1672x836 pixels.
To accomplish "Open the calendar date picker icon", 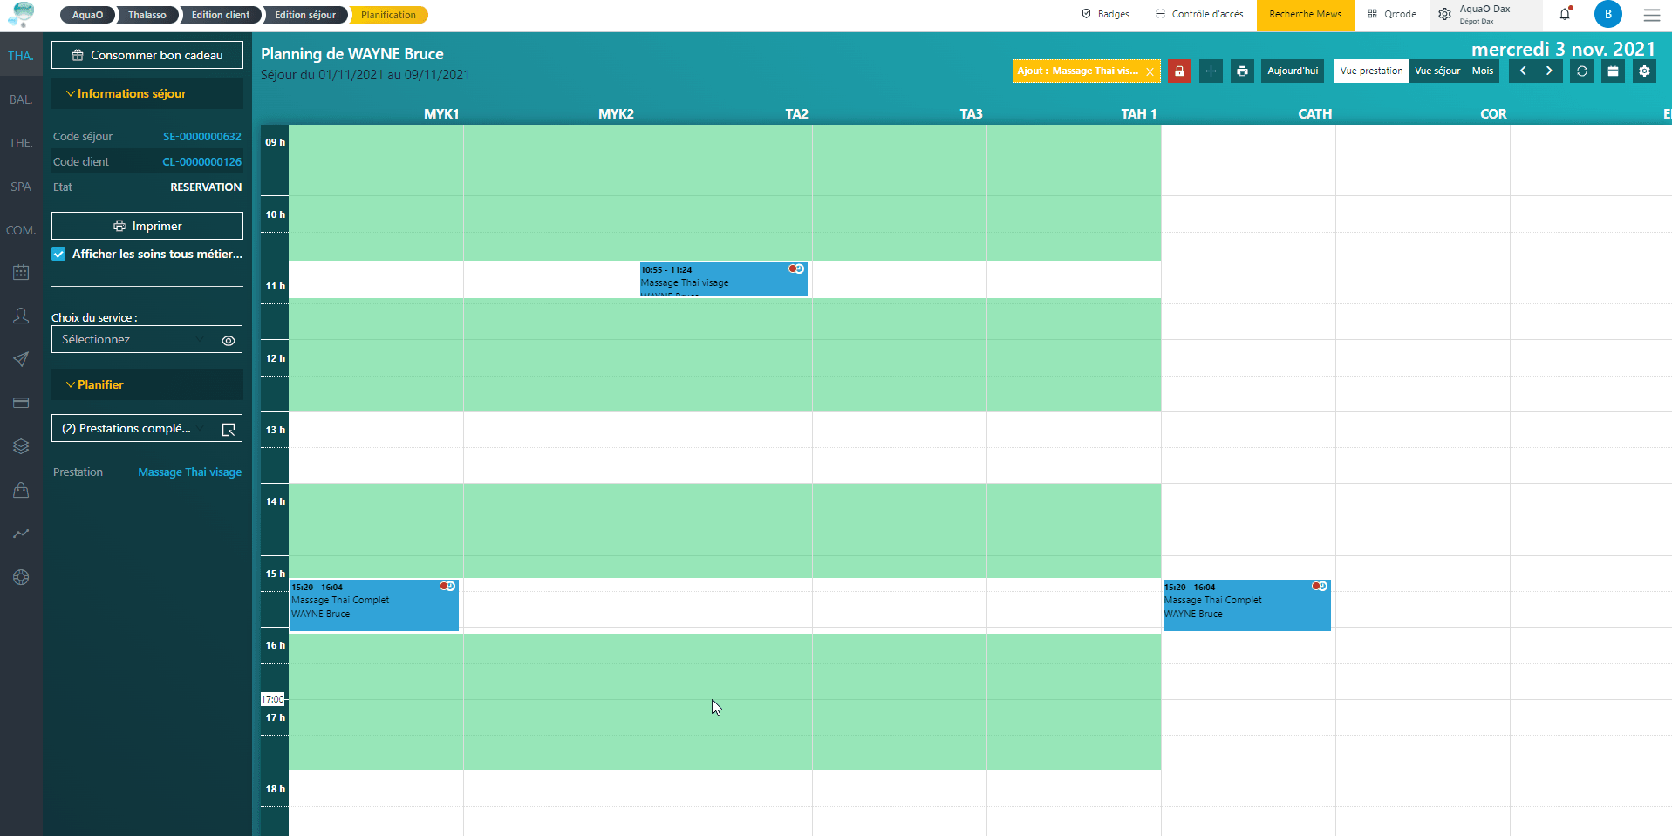I will coord(1613,71).
